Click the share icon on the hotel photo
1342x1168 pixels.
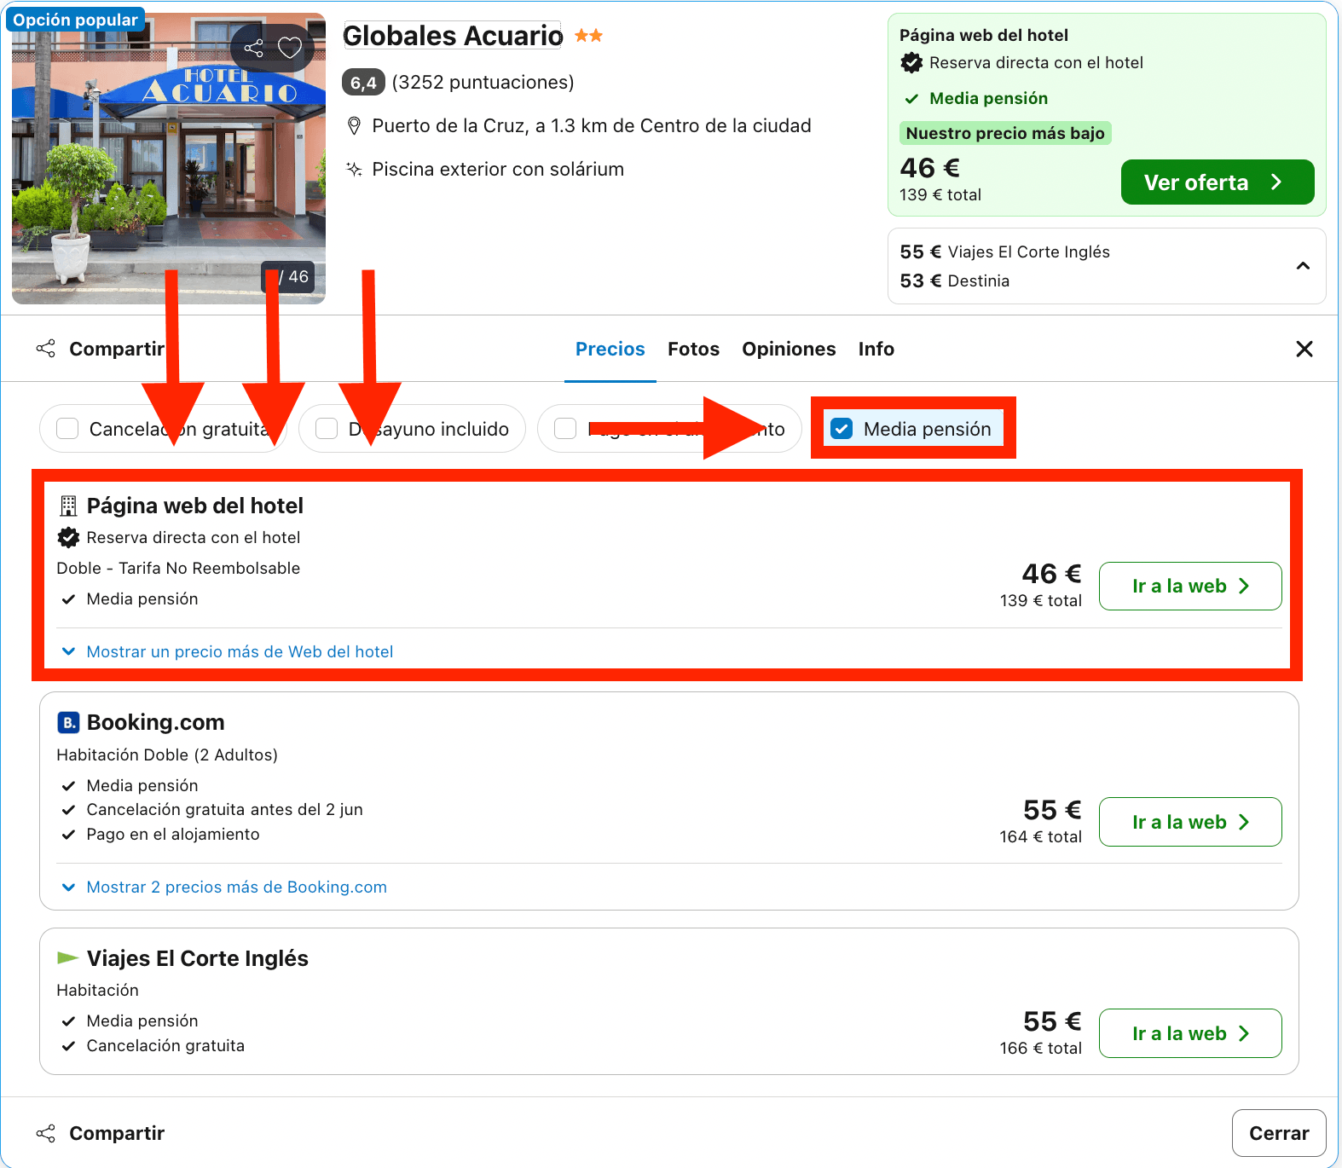point(253,48)
